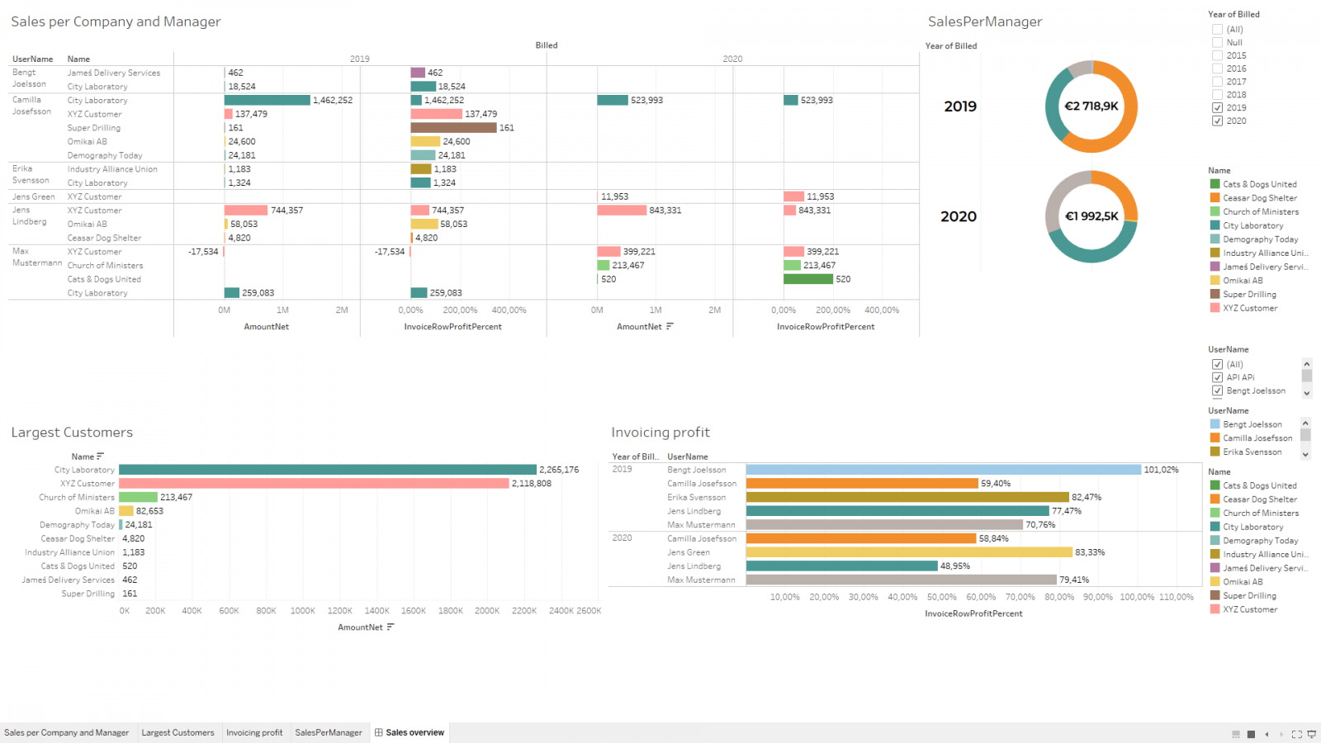
Task: Enter full screen view
Action: [x=1296, y=734]
